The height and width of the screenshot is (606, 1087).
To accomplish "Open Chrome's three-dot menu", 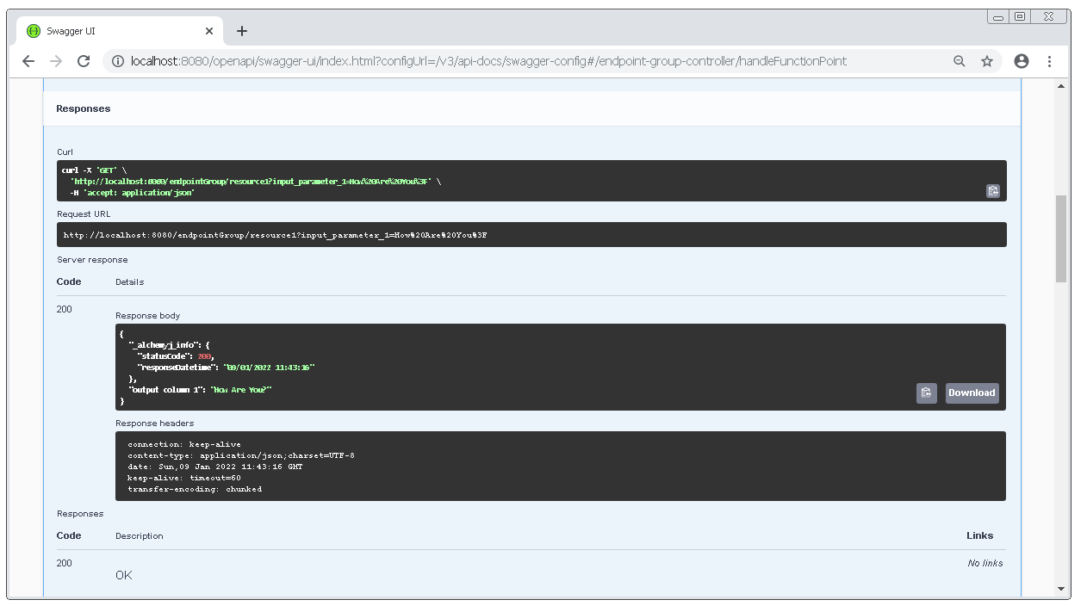I will click(1049, 61).
